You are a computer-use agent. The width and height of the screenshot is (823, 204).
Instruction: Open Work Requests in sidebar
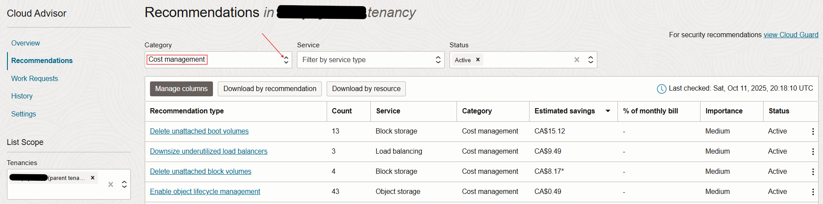click(35, 78)
